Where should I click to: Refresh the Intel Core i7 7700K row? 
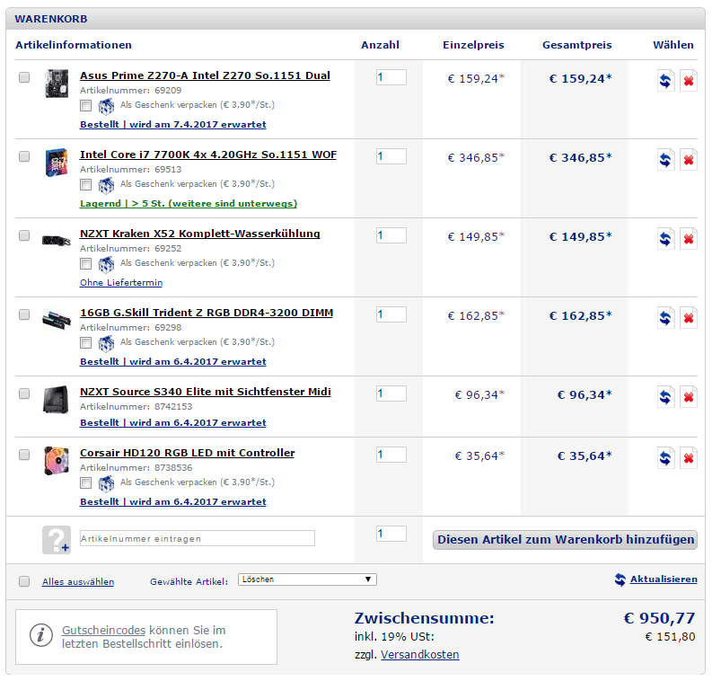pyautogui.click(x=665, y=161)
